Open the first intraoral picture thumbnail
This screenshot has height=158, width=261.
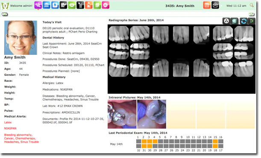point(122,114)
